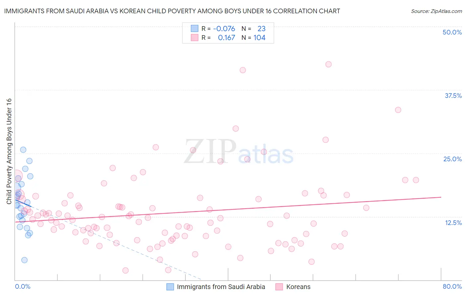Click the 37.5% y-axis label
The image size is (466, 296).
click(453, 96)
